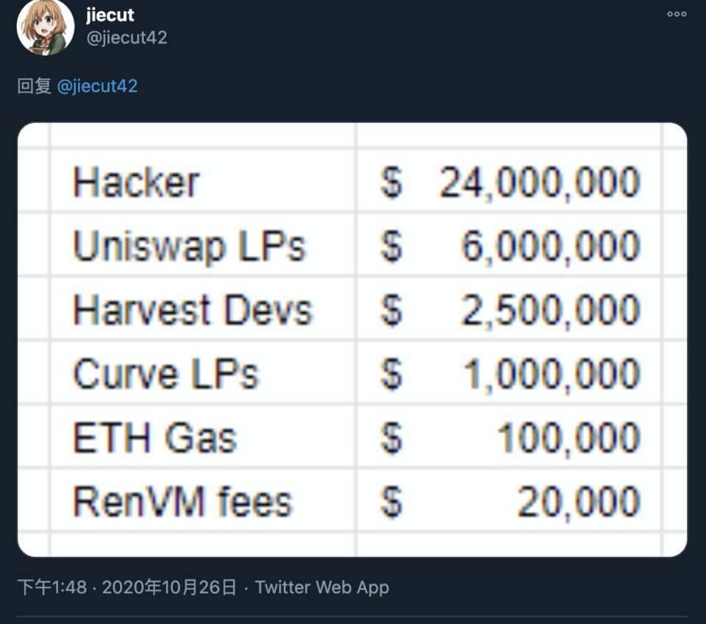This screenshot has width=706, height=624.
Task: Click the Hacker row label in the image
Action: [136, 182]
